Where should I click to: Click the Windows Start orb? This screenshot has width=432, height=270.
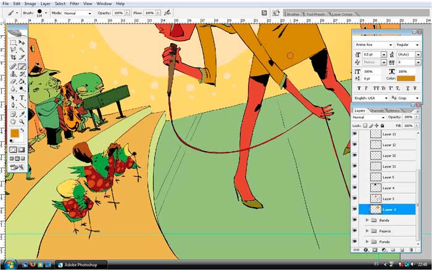[x=9, y=264]
